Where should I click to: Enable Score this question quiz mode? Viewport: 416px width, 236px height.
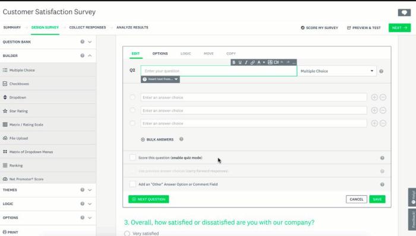tap(133, 157)
